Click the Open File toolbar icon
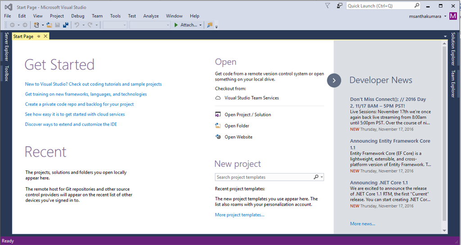The width and height of the screenshot is (461, 245). 50,25
